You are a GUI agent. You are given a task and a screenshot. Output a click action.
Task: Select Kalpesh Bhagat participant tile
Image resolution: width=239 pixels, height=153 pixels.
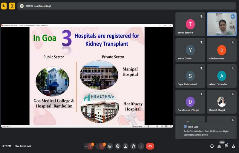(x=222, y=102)
